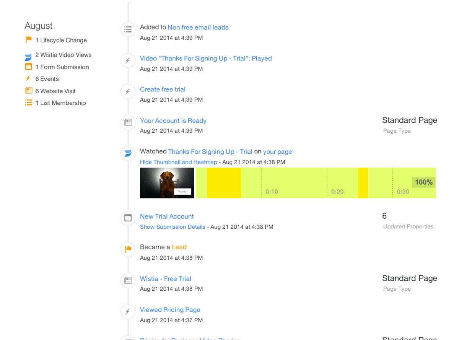Follow the your page link
Screen dimensions: 472x340
click(x=277, y=152)
